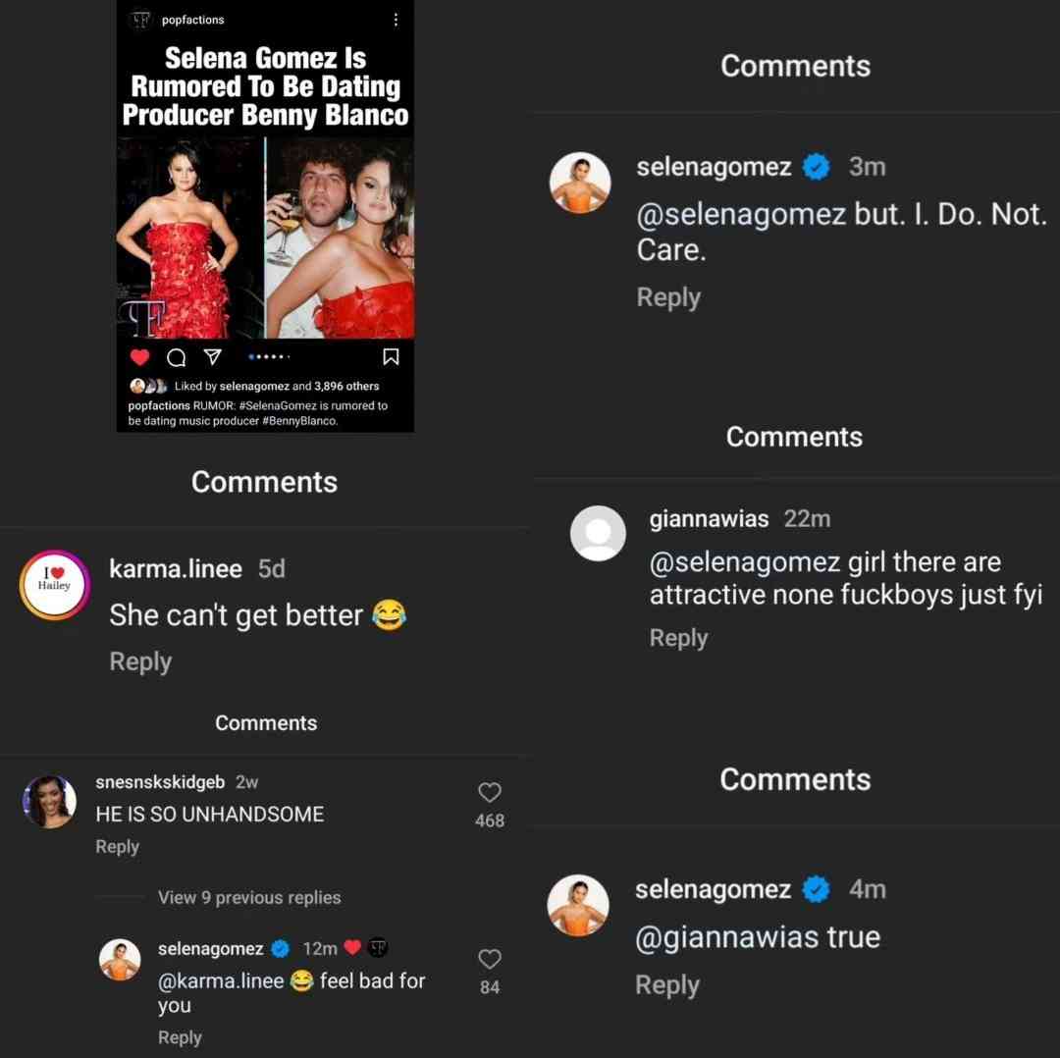Open giannawias's blank profile avatar
The width and height of the screenshot is (1060, 1058).
click(x=598, y=533)
